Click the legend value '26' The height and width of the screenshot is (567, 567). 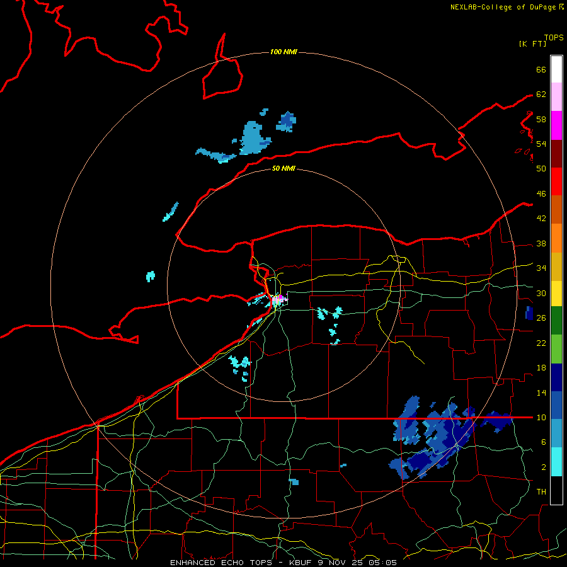coord(541,318)
